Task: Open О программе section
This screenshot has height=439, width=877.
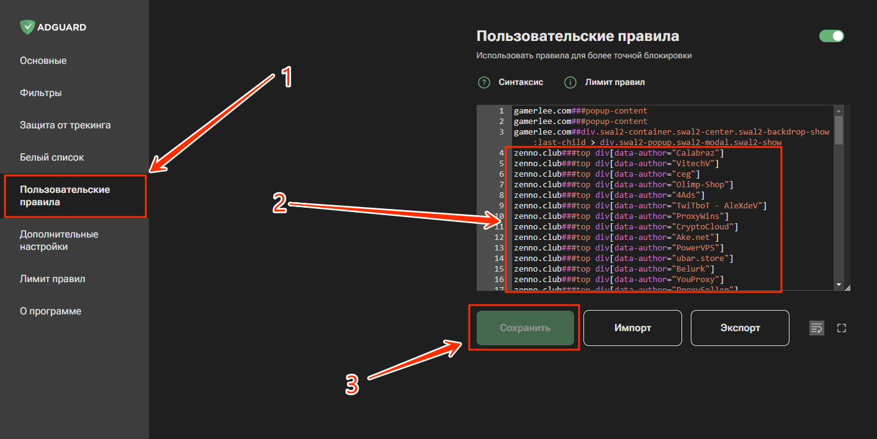Action: click(50, 311)
